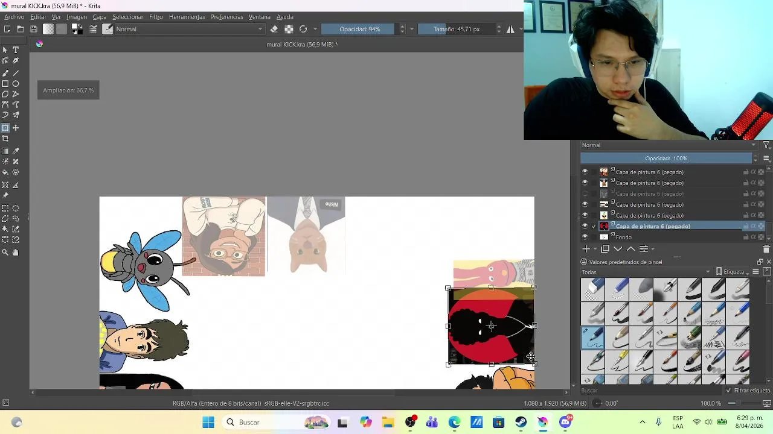Select the Measure tool
The image size is (773, 434).
tap(16, 185)
